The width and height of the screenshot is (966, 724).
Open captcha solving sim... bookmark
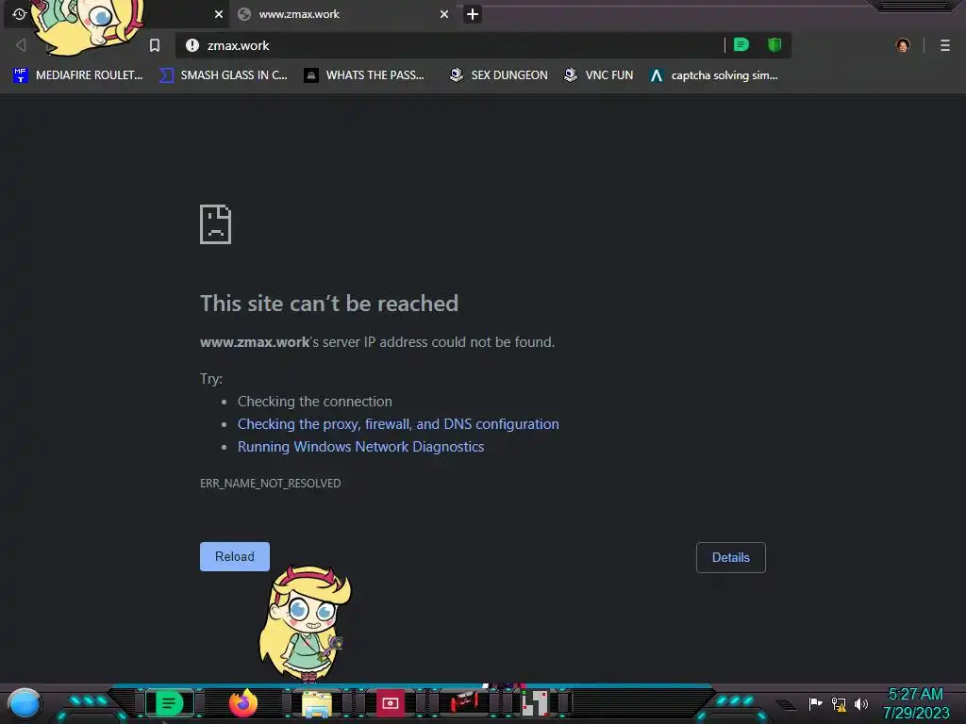pyautogui.click(x=714, y=75)
